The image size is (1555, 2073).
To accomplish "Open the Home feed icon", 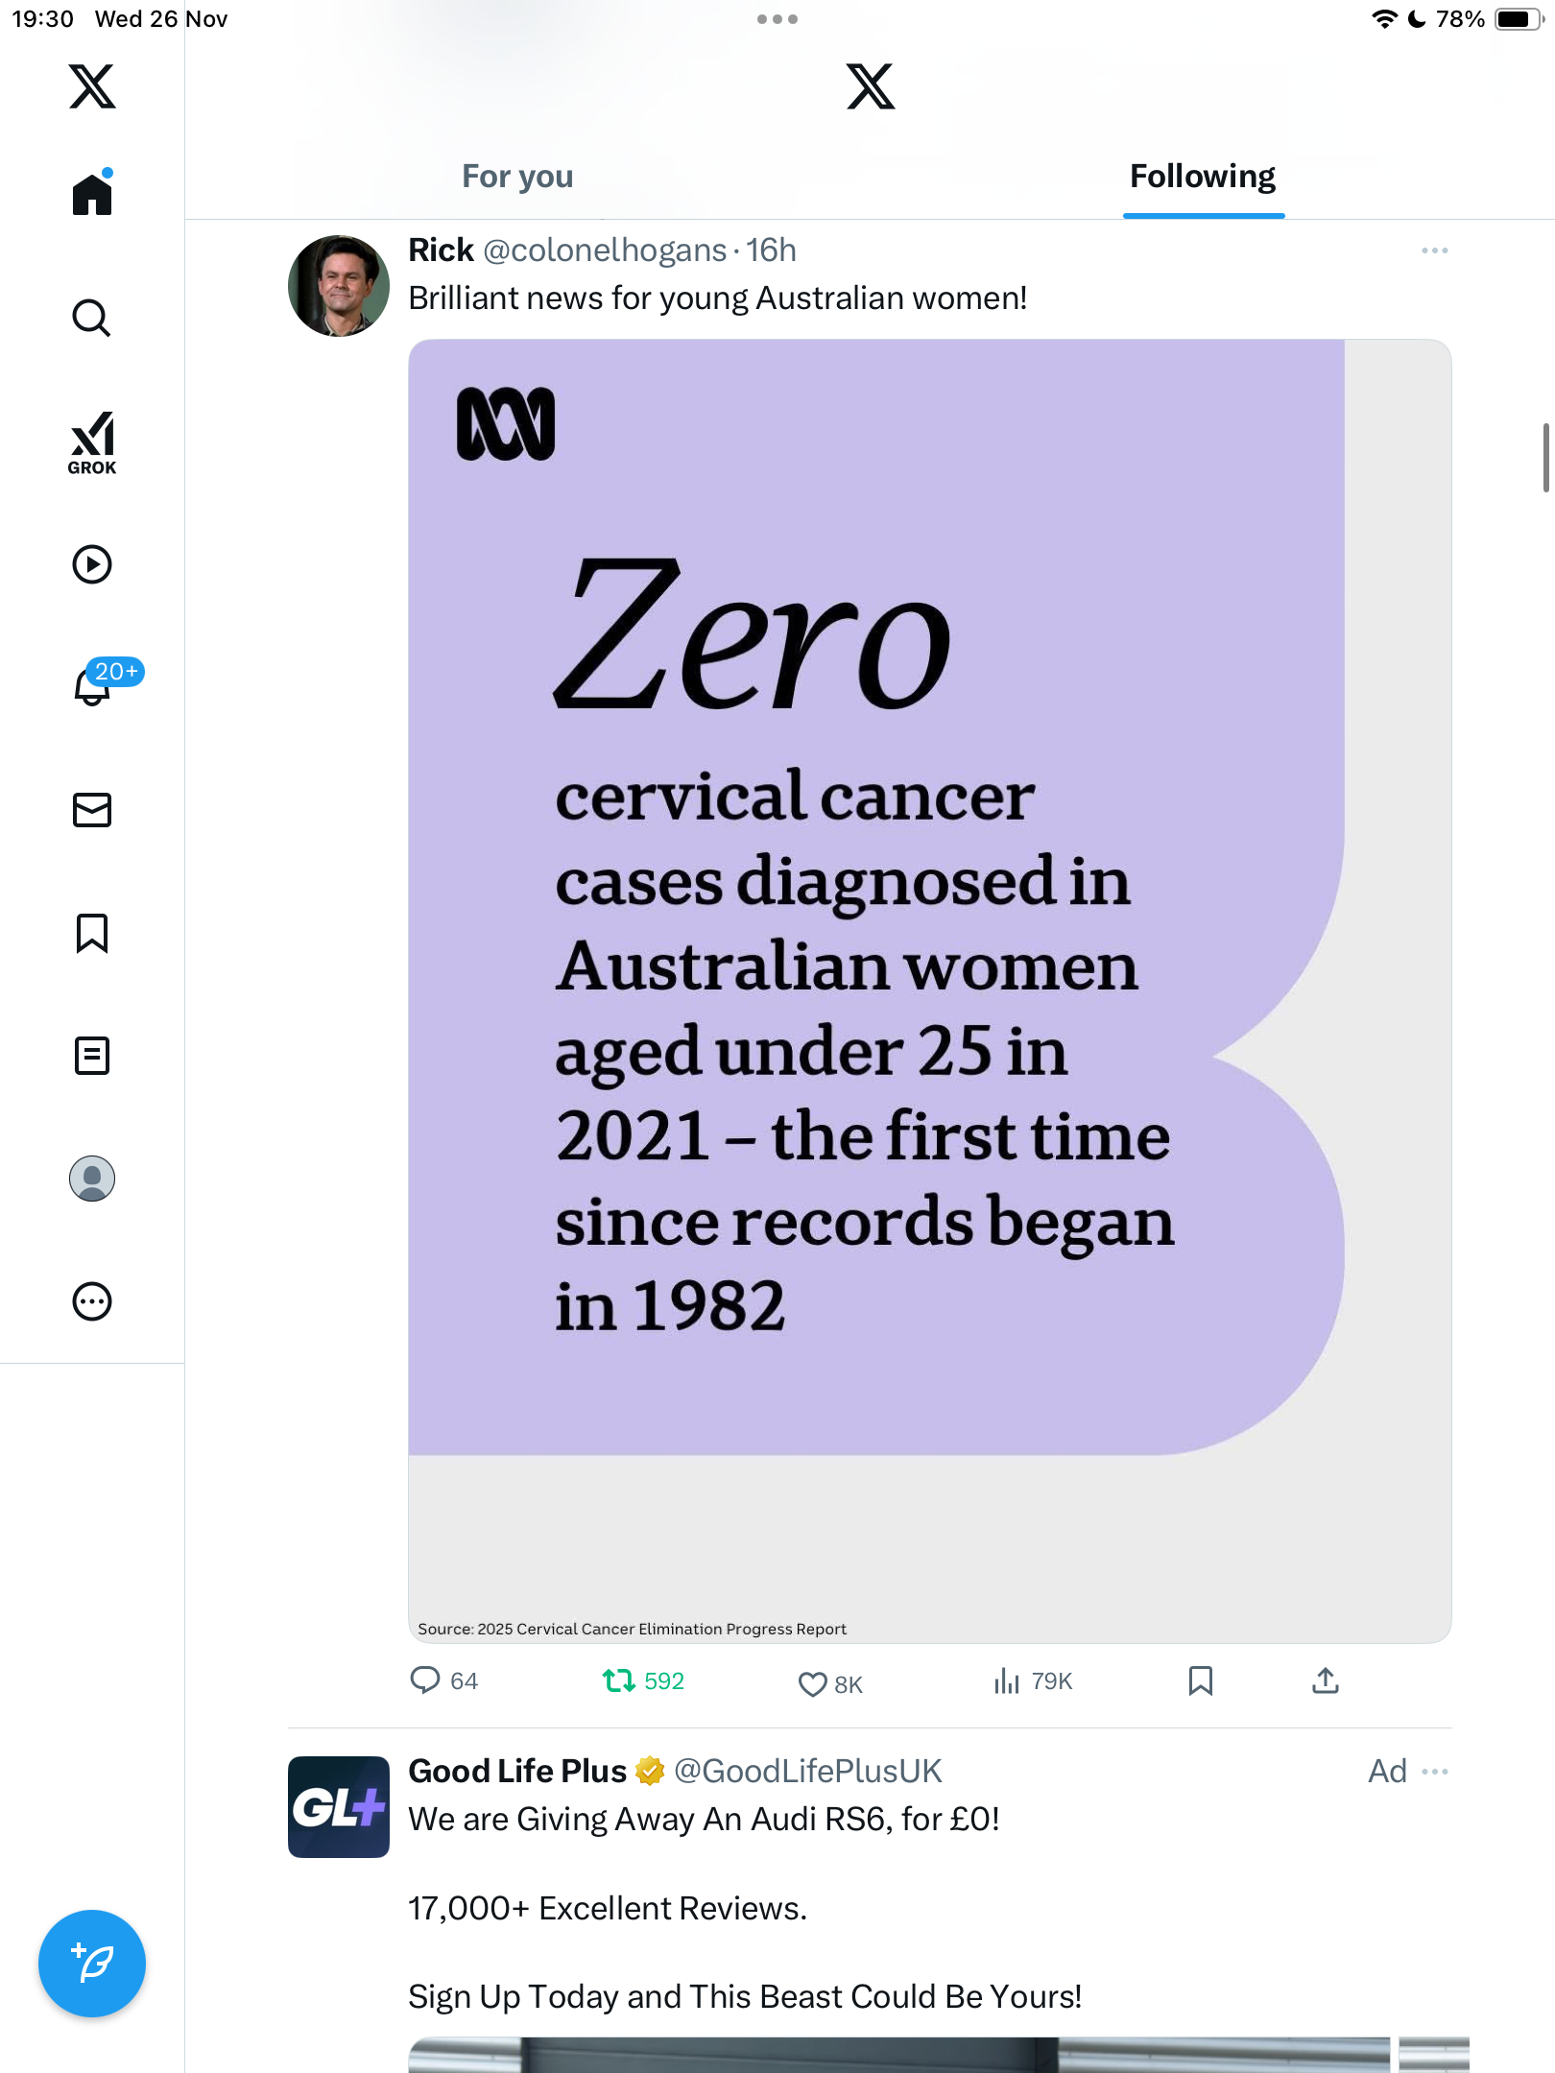I will [x=92, y=195].
